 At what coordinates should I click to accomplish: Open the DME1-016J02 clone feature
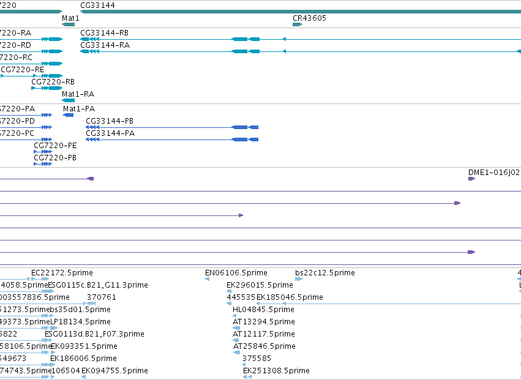472,179
